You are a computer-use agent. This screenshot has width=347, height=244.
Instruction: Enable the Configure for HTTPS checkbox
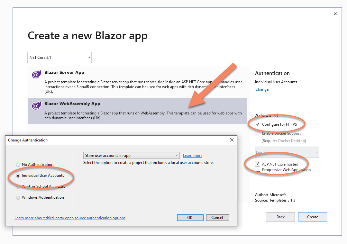pyautogui.click(x=258, y=124)
